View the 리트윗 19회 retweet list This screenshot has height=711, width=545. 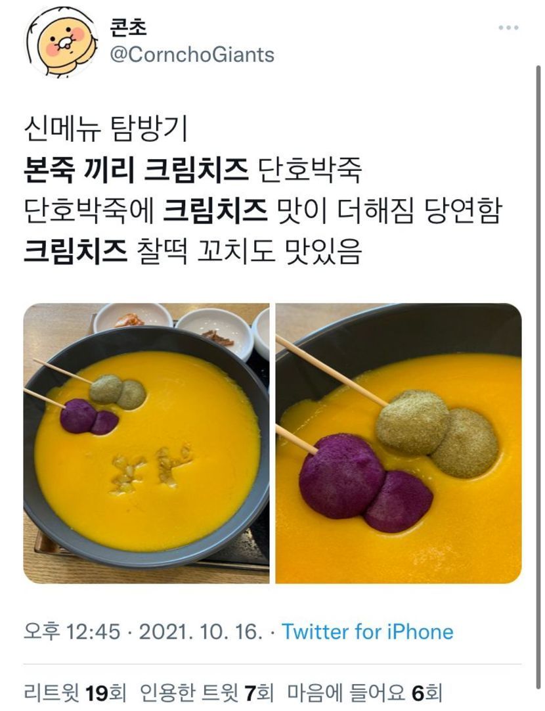coord(75,693)
